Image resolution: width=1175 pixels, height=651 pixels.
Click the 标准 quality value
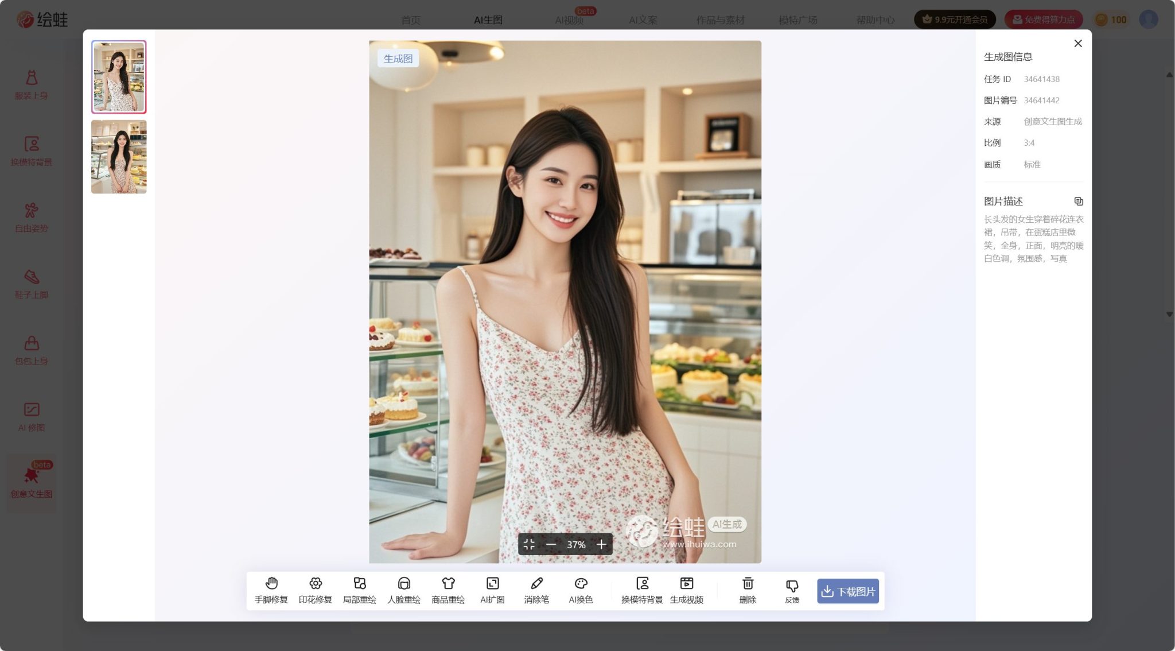pyautogui.click(x=1032, y=164)
